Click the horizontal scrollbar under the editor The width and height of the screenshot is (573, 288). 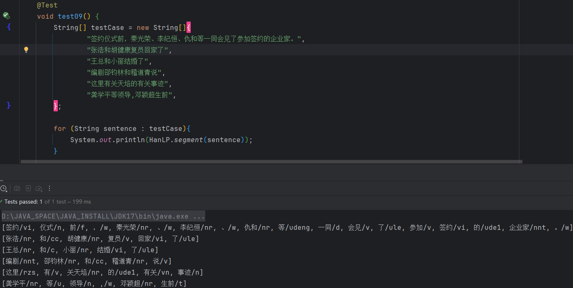click(x=271, y=162)
